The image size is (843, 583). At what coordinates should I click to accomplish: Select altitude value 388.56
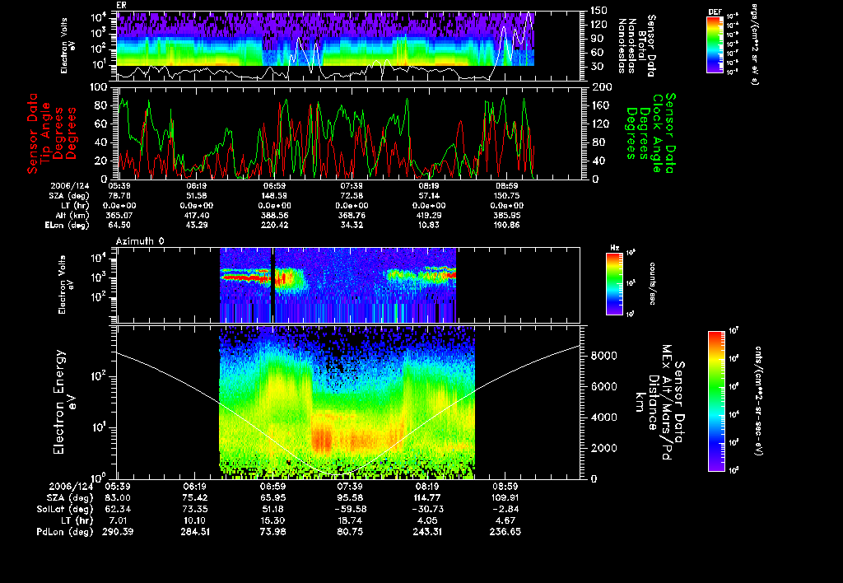(274, 215)
